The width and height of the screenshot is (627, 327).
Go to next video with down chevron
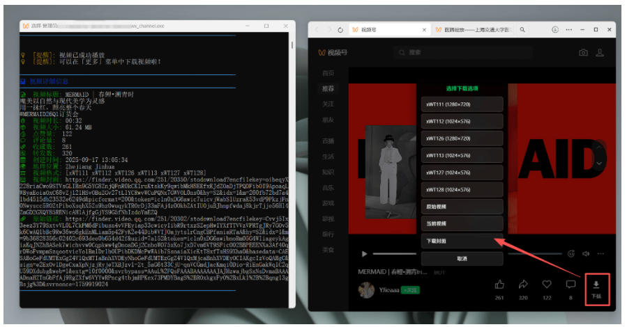(x=599, y=163)
